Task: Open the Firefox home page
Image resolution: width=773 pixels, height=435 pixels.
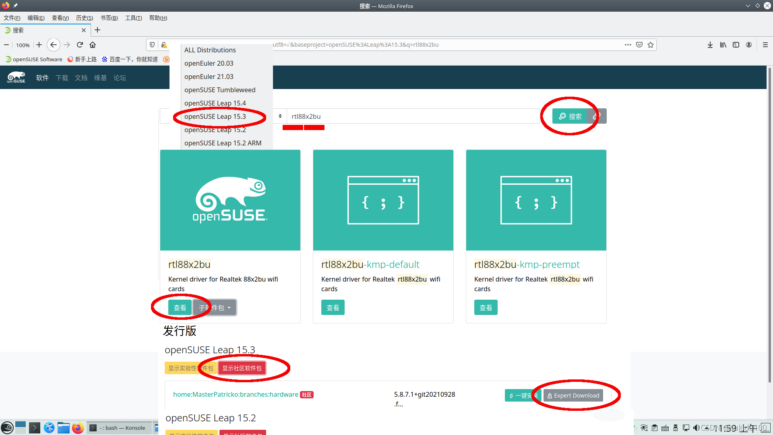Action: point(93,45)
